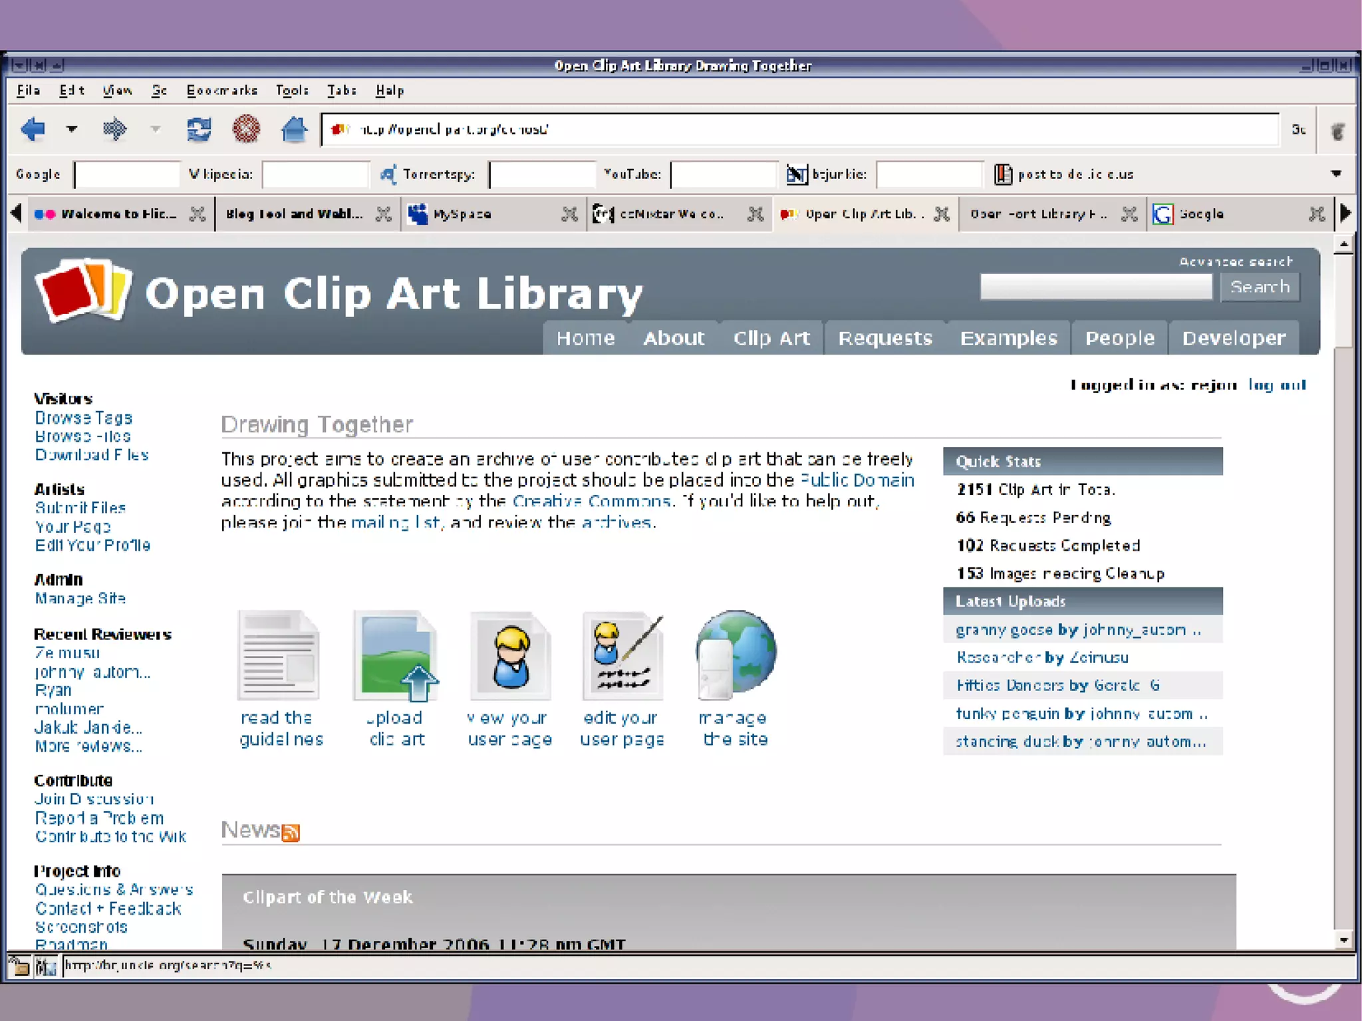The height and width of the screenshot is (1021, 1362).
Task: Open the Back button history dropdown arrow
Action: 72,129
